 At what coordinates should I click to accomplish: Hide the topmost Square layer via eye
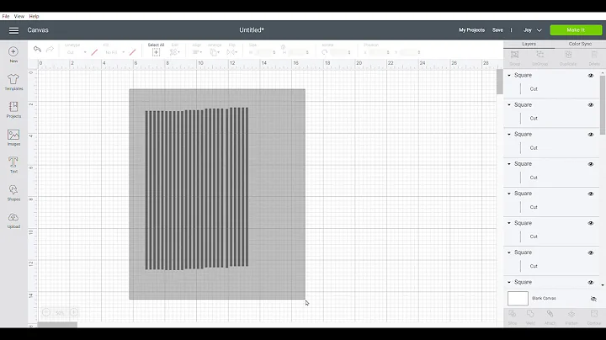[591, 76]
